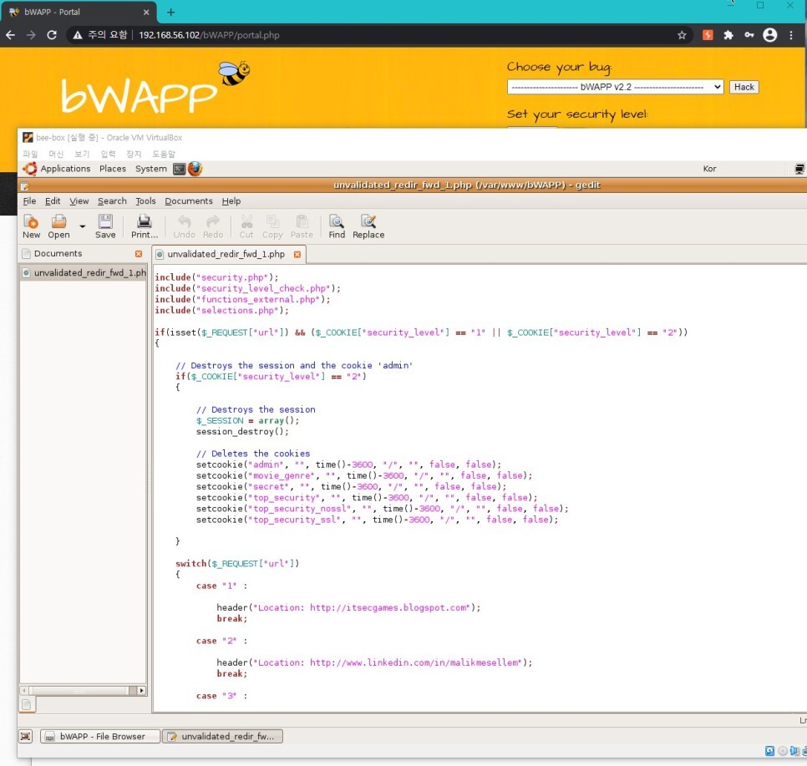
Task: Open the VirtualBox 도움말 menu
Action: 164,154
